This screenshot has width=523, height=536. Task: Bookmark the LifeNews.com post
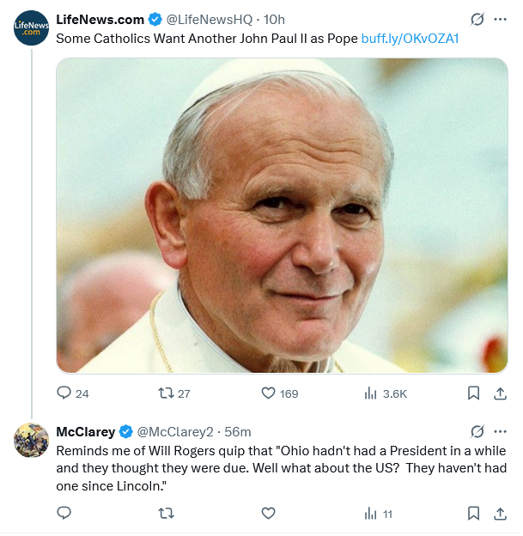pos(473,393)
